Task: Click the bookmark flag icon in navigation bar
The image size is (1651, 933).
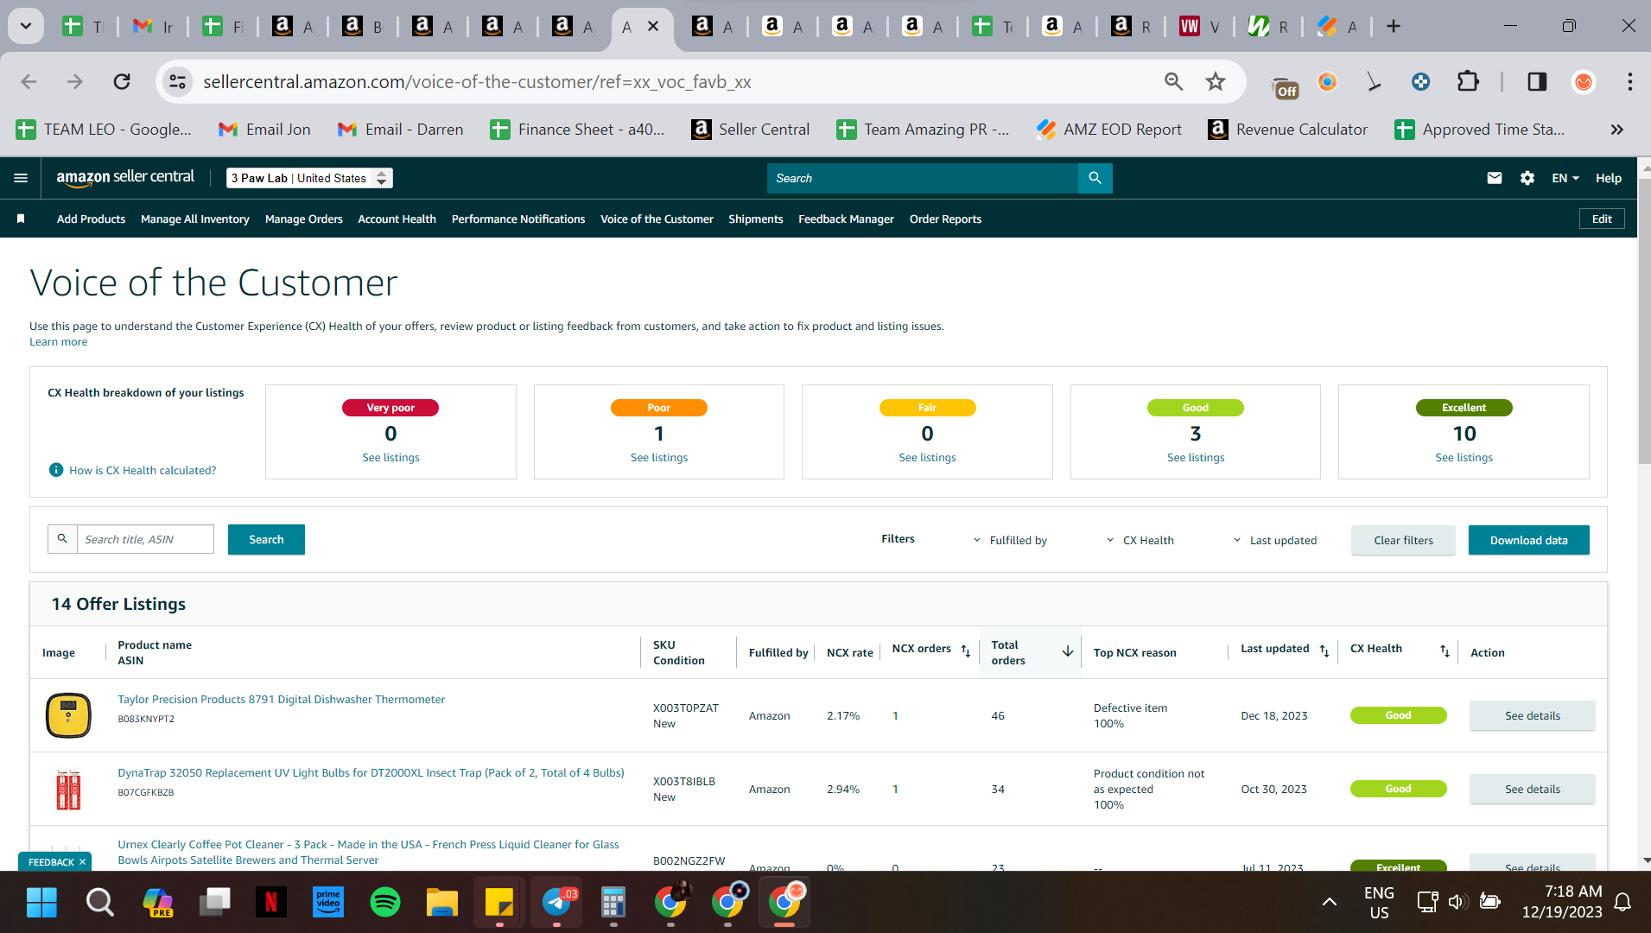Action: (21, 219)
